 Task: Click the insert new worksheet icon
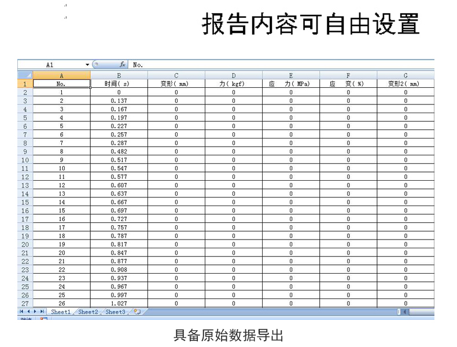(137, 312)
